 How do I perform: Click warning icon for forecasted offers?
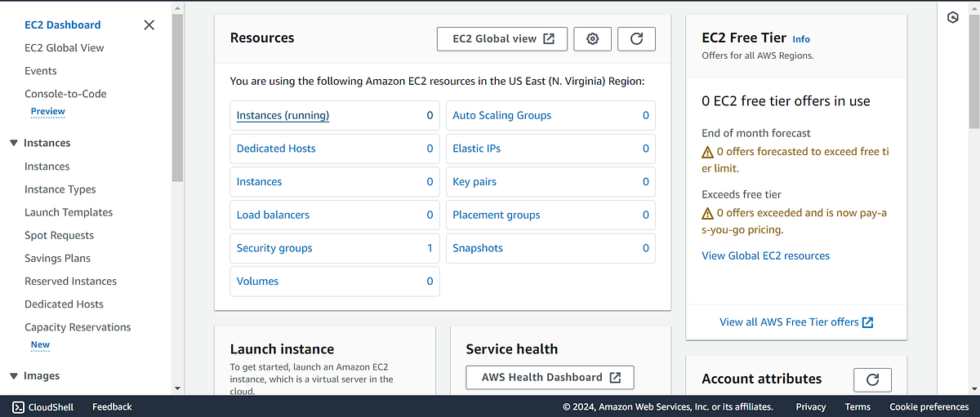pyautogui.click(x=708, y=152)
